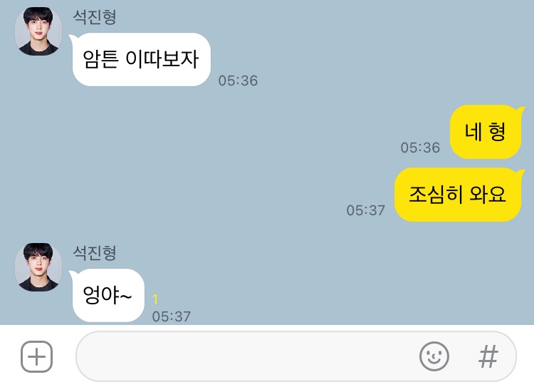Tap sender name 석진형 above 엉야~
534x387 pixels.
coord(95,253)
